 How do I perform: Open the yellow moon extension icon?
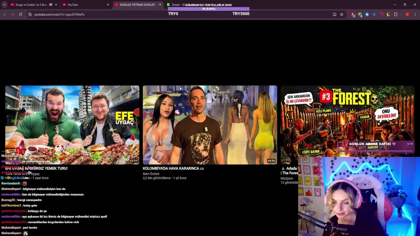pyautogui.click(x=388, y=14)
